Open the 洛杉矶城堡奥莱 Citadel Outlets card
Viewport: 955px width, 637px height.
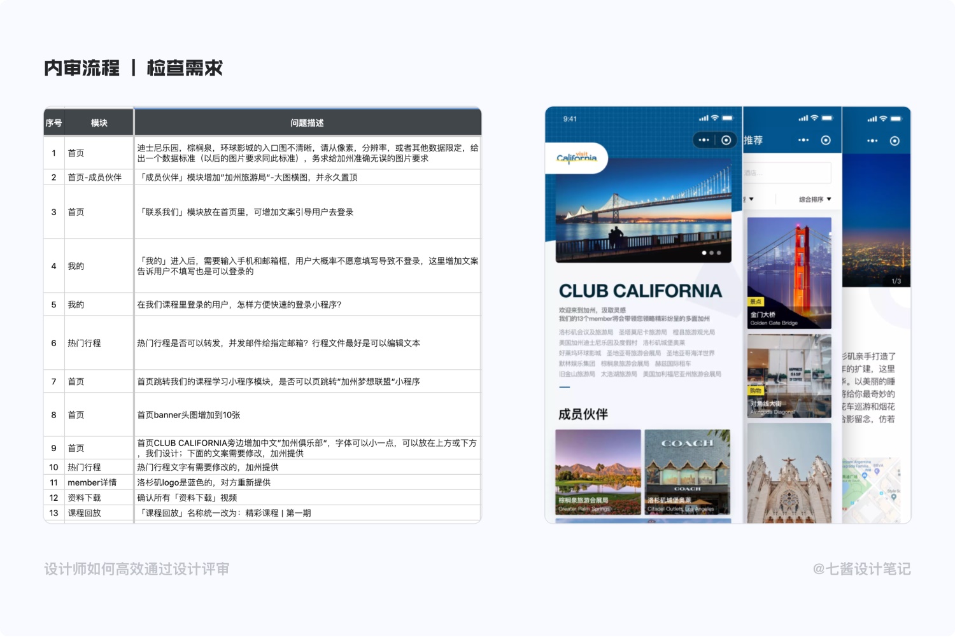(x=687, y=472)
